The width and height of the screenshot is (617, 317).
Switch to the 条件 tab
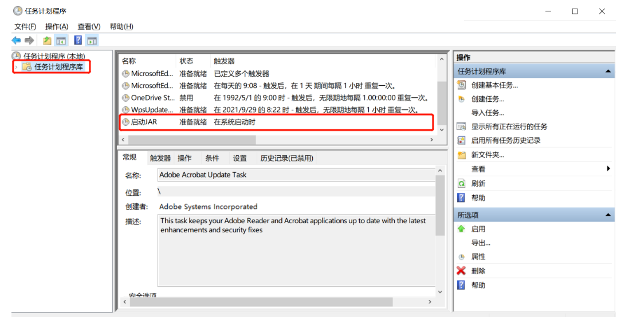212,158
